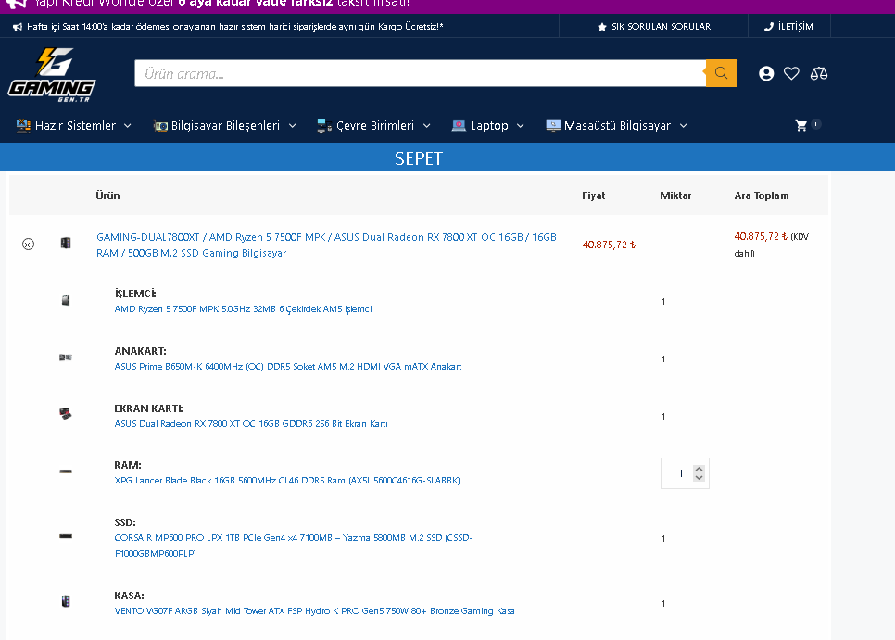Viewport: 895px width, 640px height.
Task: Increase RAM quantity with up arrow
Action: [699, 469]
